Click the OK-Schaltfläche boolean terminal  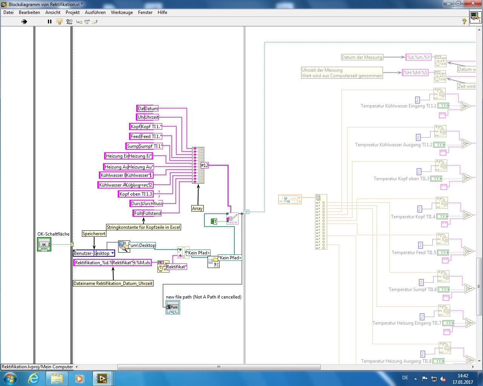pos(44,244)
